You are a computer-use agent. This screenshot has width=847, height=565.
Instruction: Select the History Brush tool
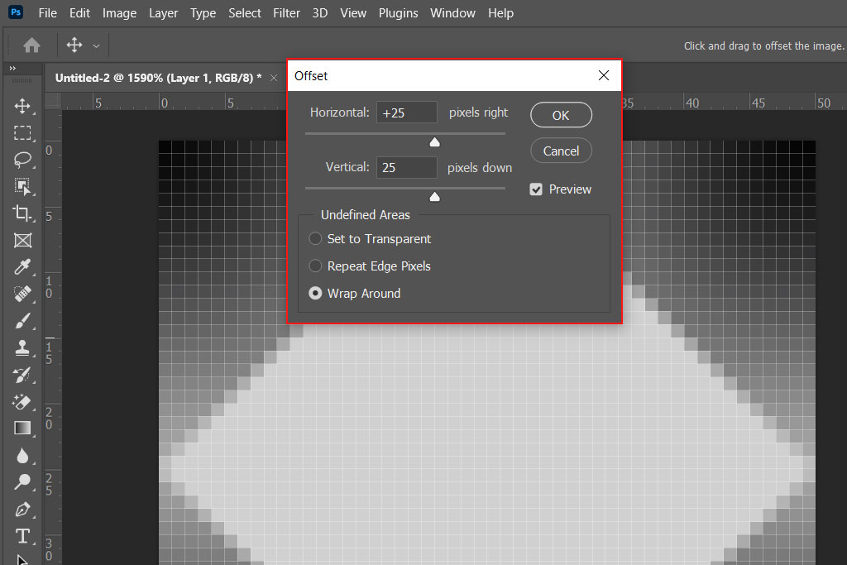click(22, 375)
